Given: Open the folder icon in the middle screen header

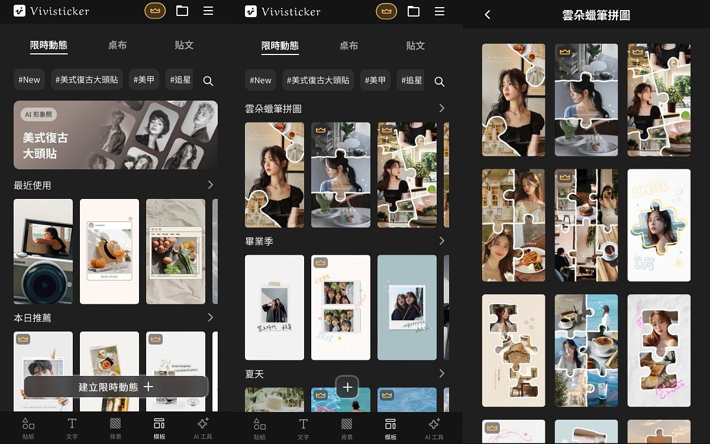Looking at the screenshot, I should pos(414,11).
